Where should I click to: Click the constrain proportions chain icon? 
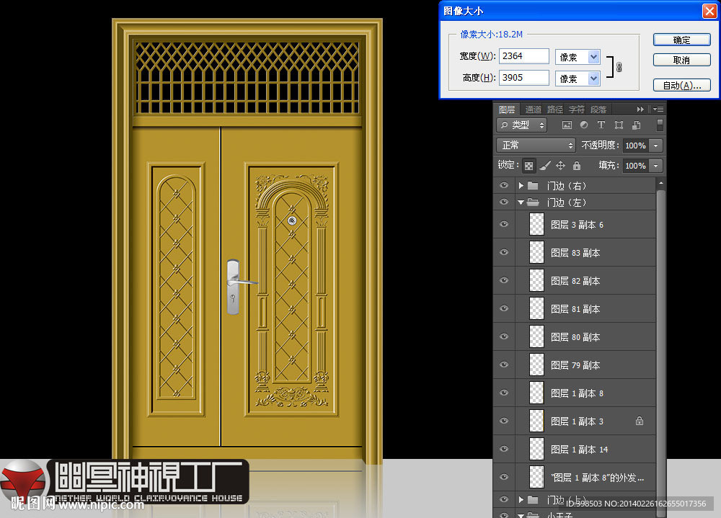[619, 67]
